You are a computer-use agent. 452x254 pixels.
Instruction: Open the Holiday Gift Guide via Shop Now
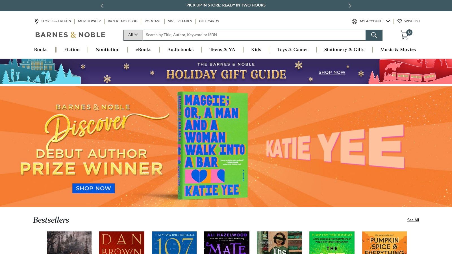pos(332,73)
